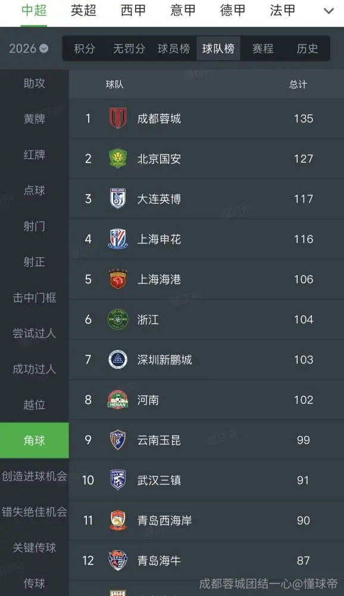Choose the 越位 stat category
Viewport: 344px width, 596px height.
point(34,404)
